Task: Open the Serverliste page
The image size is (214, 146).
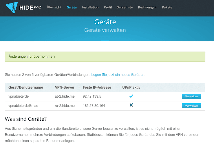Action: (125, 7)
